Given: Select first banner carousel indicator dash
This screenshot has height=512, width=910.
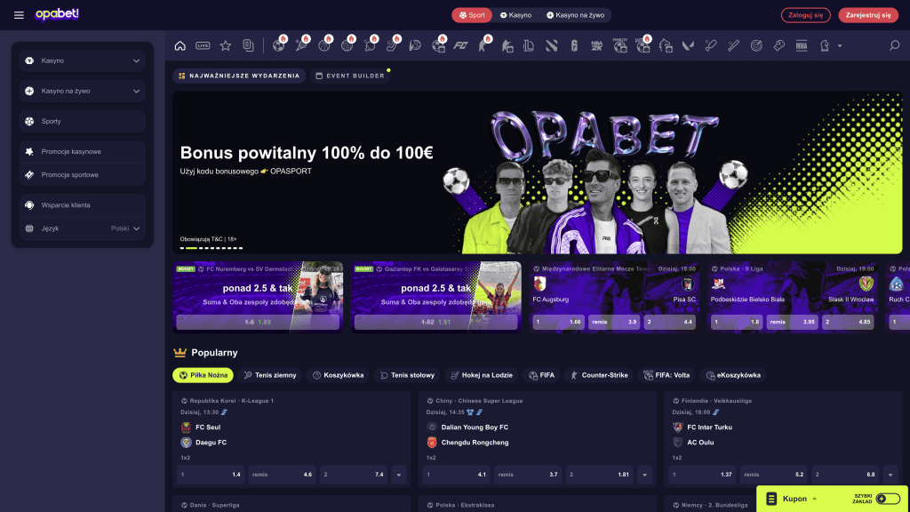Looking at the screenshot, I should point(181,248).
